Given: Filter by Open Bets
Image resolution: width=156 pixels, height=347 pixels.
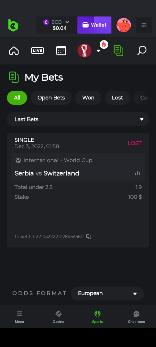Looking at the screenshot, I should [x=51, y=98].
